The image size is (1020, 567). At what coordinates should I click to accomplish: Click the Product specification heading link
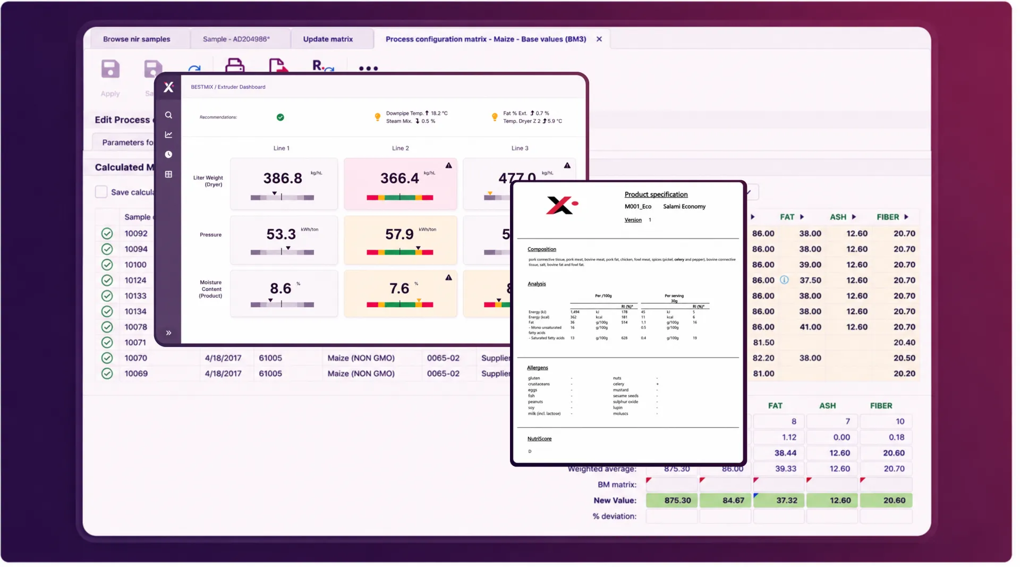[x=656, y=194]
